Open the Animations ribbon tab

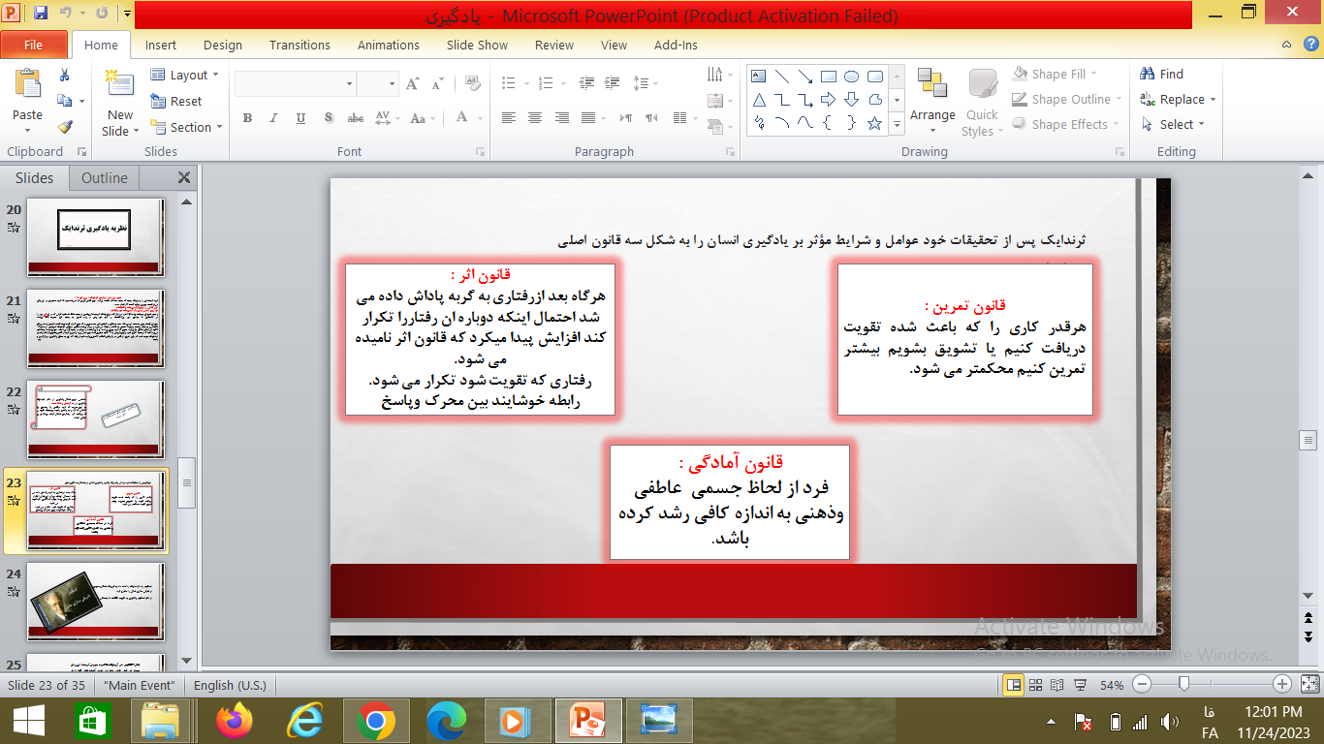tap(388, 45)
